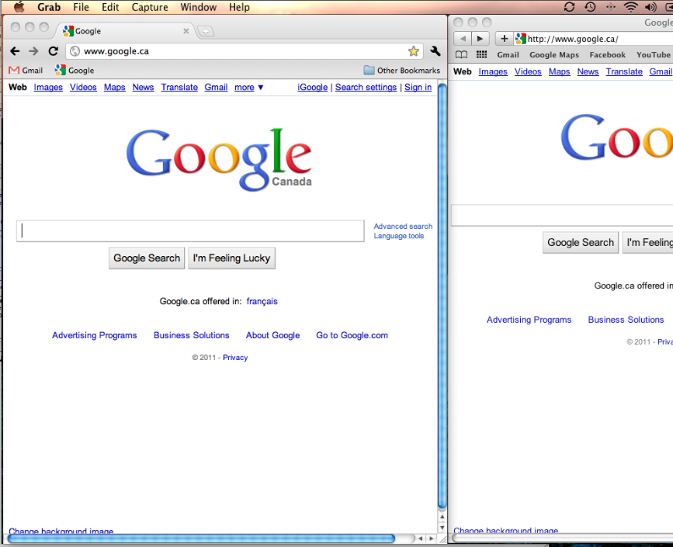Click Safari's back button
Viewport: 673px width, 547px height.
[x=463, y=39]
